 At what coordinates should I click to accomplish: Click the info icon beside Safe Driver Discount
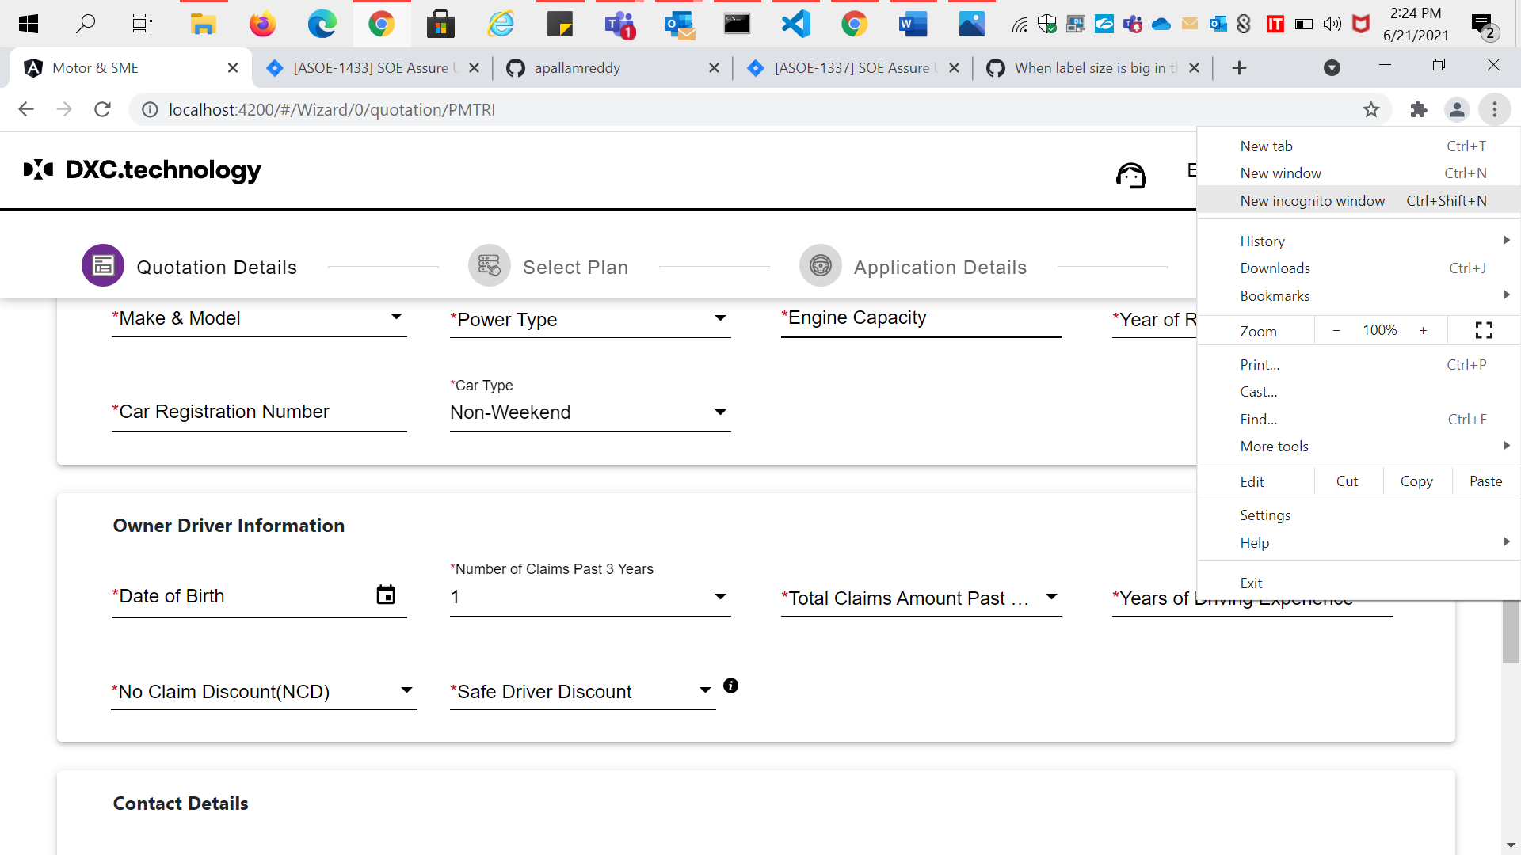coord(730,686)
